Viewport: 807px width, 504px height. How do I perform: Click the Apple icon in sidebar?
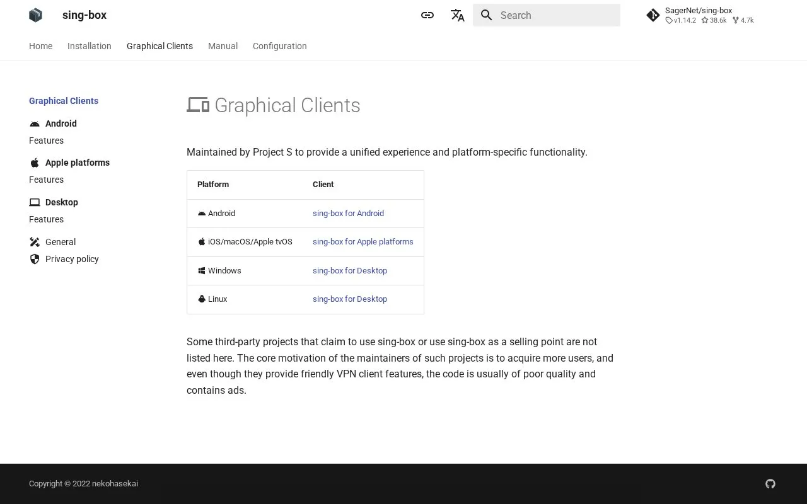(x=35, y=163)
